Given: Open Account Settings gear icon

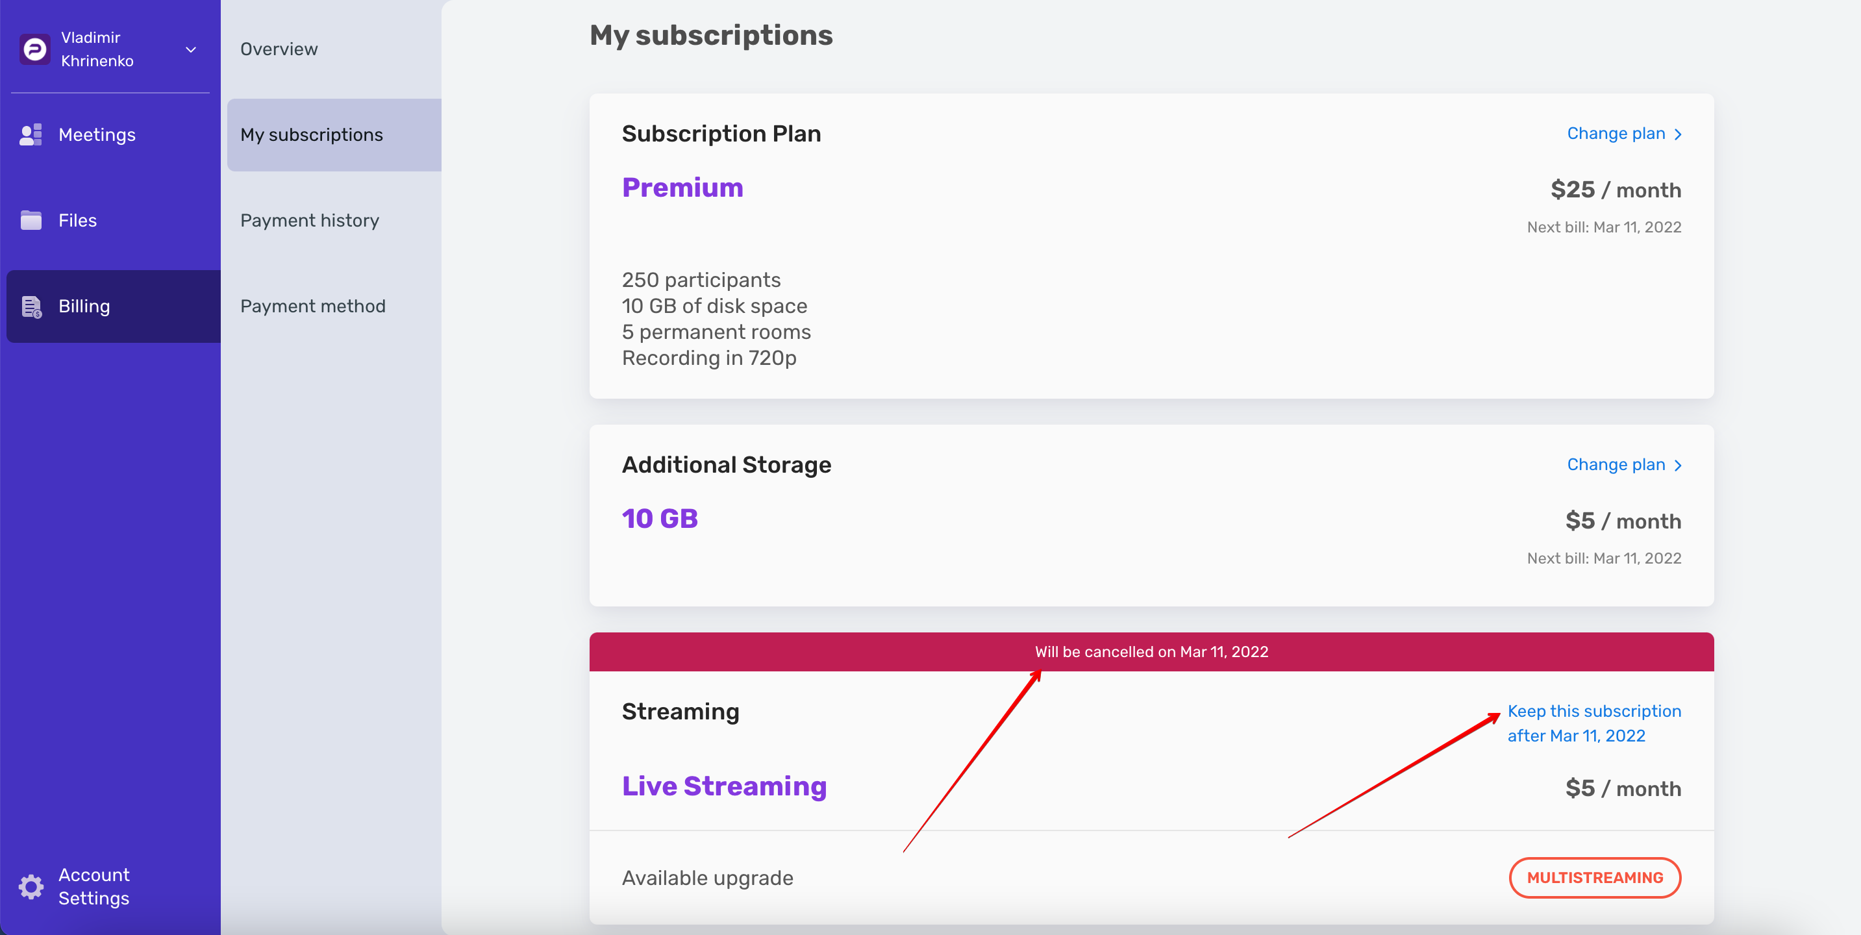Looking at the screenshot, I should click(31, 886).
